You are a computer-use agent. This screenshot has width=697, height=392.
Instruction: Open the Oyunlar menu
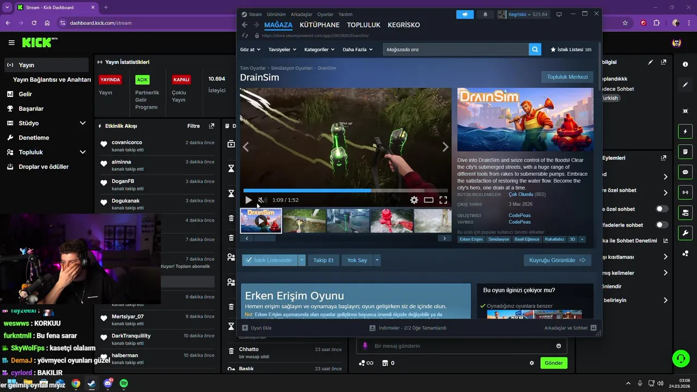click(325, 15)
